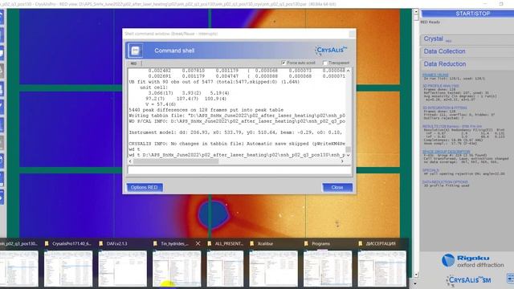The height and width of the screenshot is (289, 514).
Task: Click the main view scroll-down arrow
Action: (x=416, y=275)
